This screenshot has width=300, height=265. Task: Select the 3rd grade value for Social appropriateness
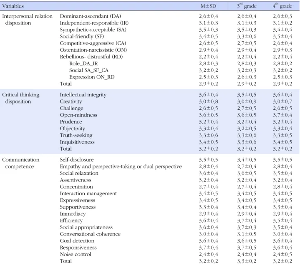pos(247,227)
